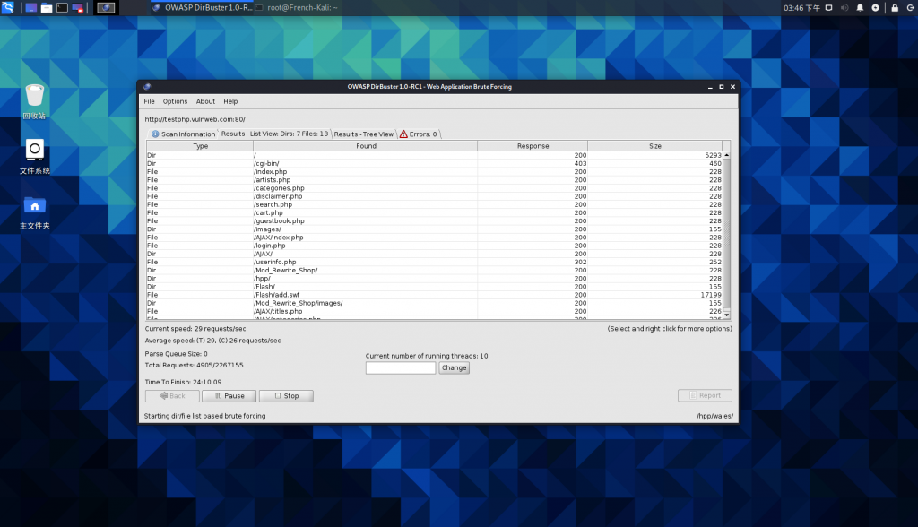Click the results scrollbar up arrow
This screenshot has width=918, height=527.
click(726, 155)
